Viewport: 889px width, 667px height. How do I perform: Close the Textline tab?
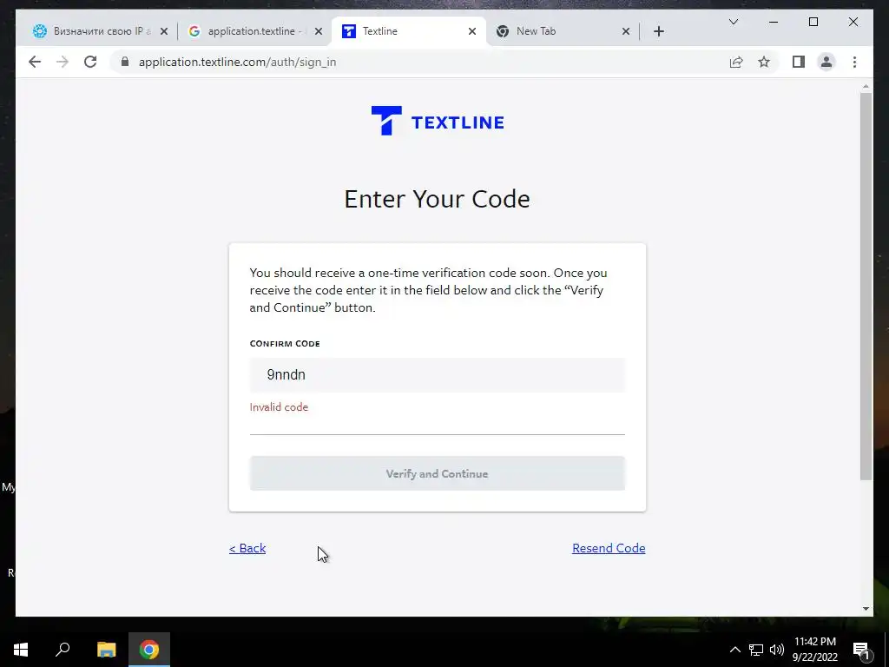point(471,31)
